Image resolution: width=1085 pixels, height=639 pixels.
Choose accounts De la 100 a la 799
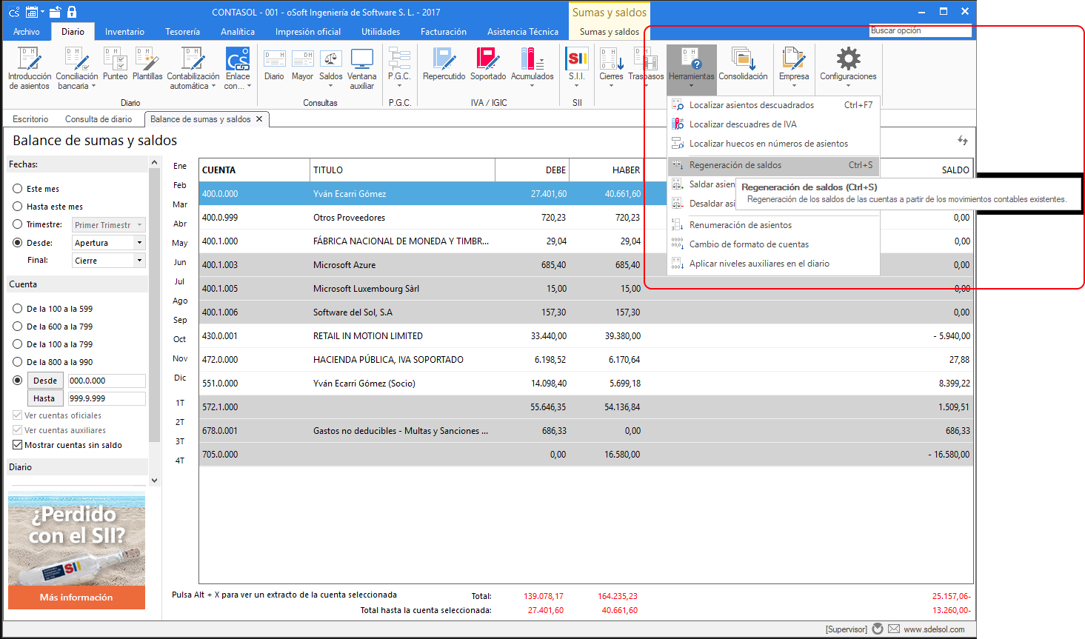(x=18, y=344)
